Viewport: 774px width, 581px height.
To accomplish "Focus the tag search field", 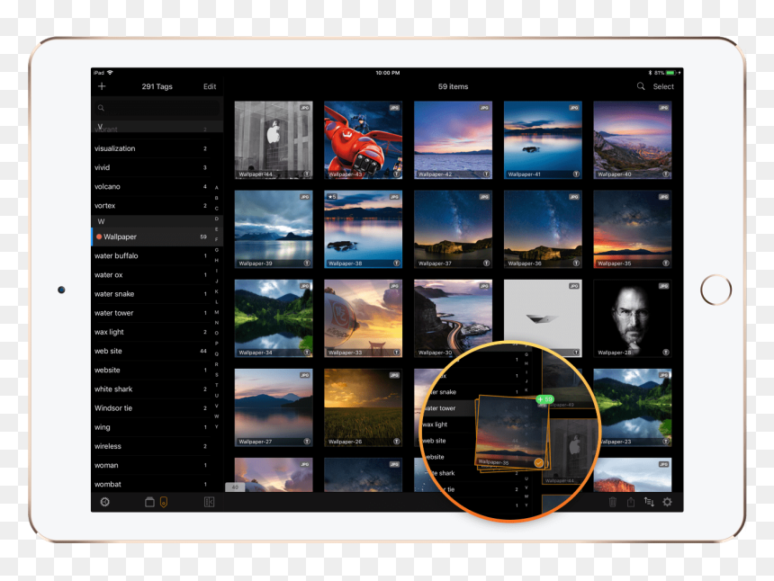I will click(157, 108).
